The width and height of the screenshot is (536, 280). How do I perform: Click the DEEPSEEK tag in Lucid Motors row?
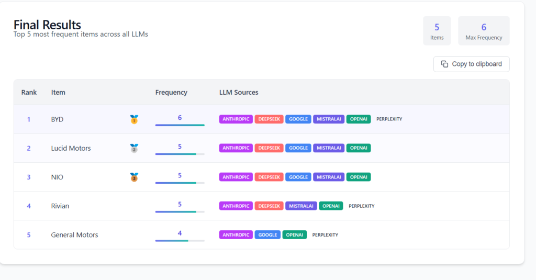tap(269, 148)
